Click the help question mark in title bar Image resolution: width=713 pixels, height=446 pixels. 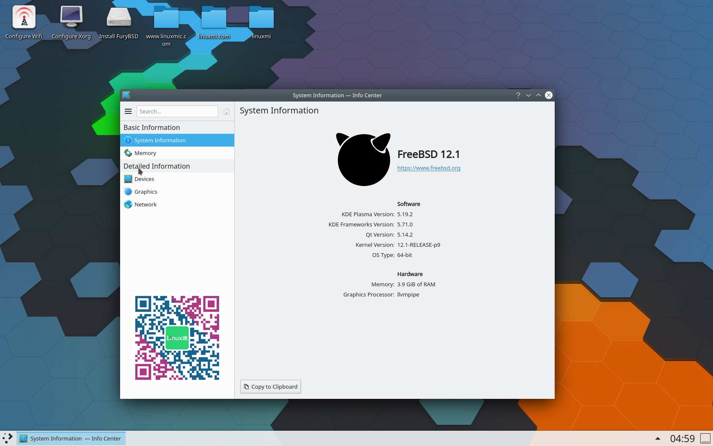tap(518, 95)
